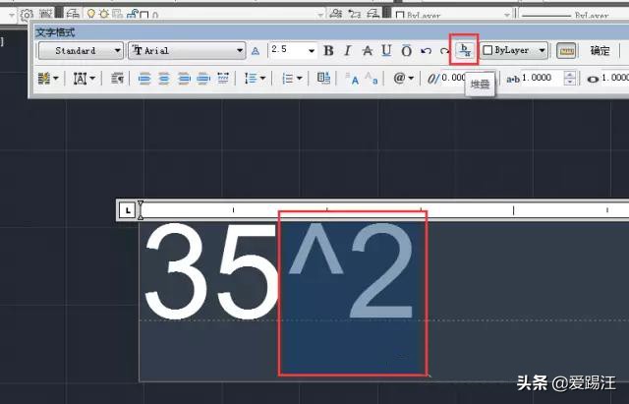
Task: Click the redo arrow in Text Formatting
Action: (444, 51)
